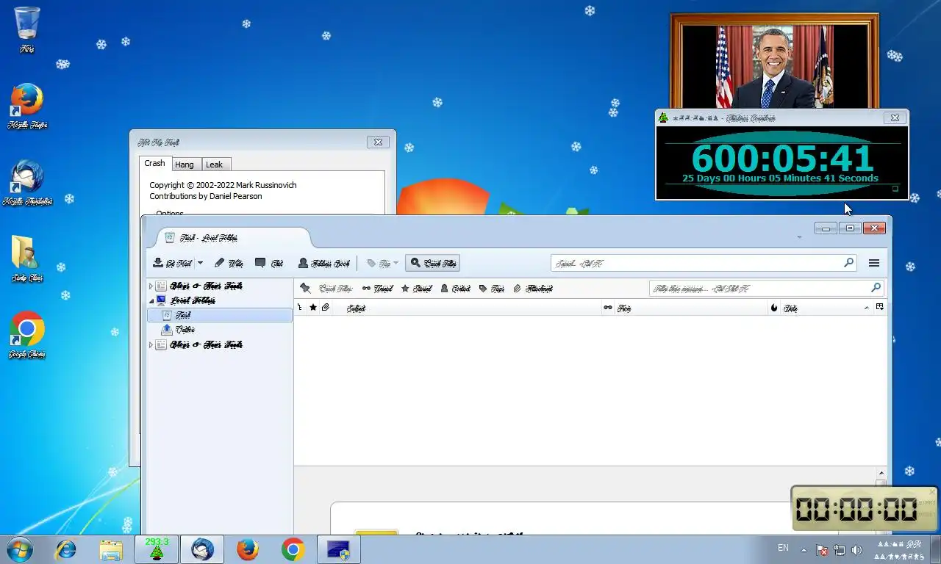The height and width of the screenshot is (564, 941).
Task: Click the magnifier in the message filter box
Action: 875,289
